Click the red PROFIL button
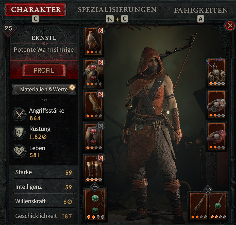 point(44,70)
